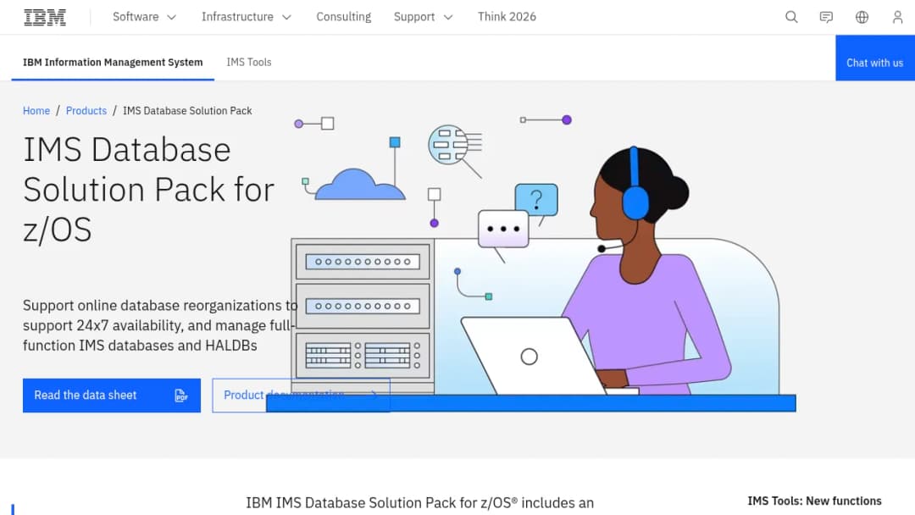Follow the Home breadcrumb link

(36, 111)
